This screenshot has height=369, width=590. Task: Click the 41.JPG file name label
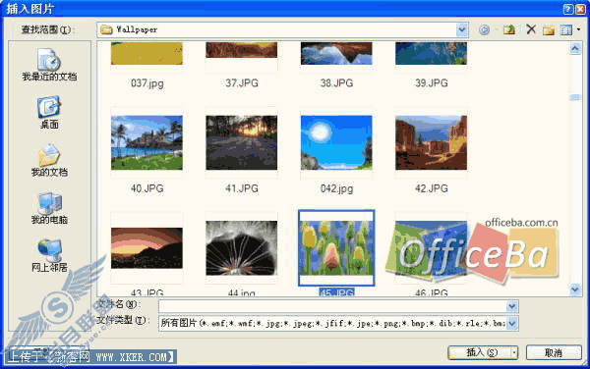[242, 188]
